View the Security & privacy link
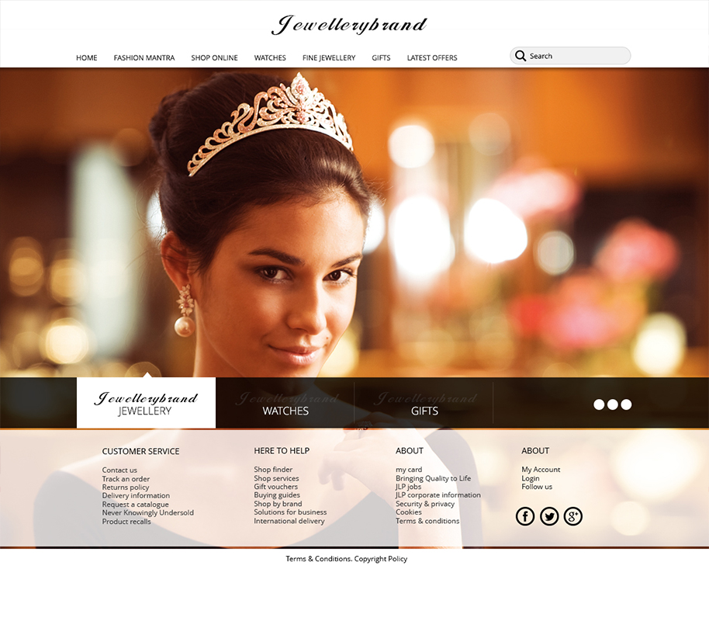709x621 pixels. tap(425, 504)
